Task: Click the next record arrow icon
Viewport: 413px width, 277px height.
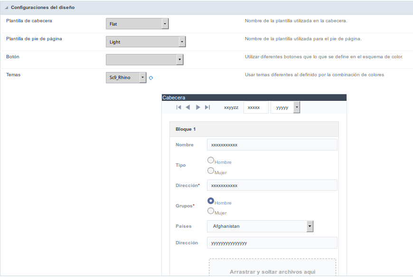Action: pyautogui.click(x=198, y=107)
